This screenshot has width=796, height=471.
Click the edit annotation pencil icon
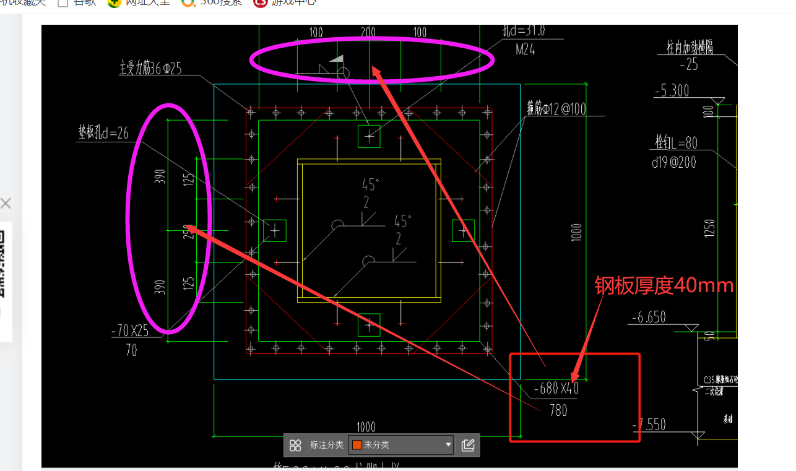(468, 445)
